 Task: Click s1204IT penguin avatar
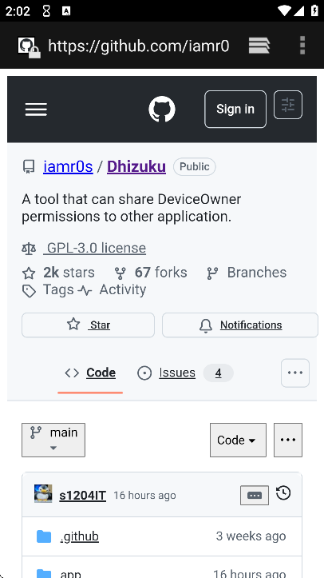click(x=43, y=493)
